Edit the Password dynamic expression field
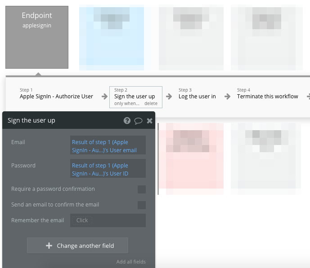This screenshot has height=268, width=310. (108, 168)
